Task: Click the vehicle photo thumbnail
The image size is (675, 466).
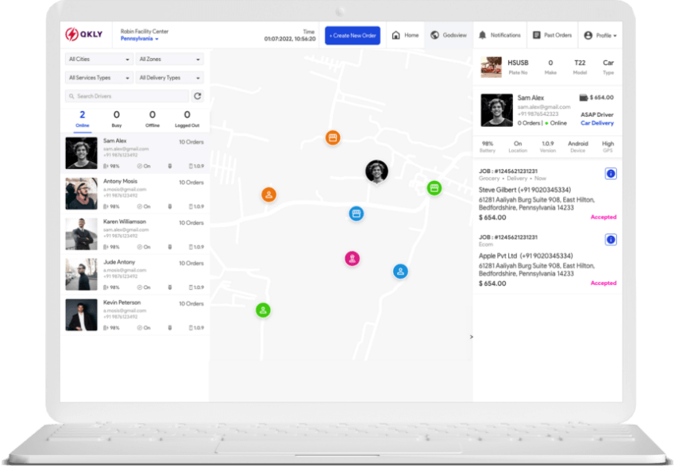Action: [492, 67]
